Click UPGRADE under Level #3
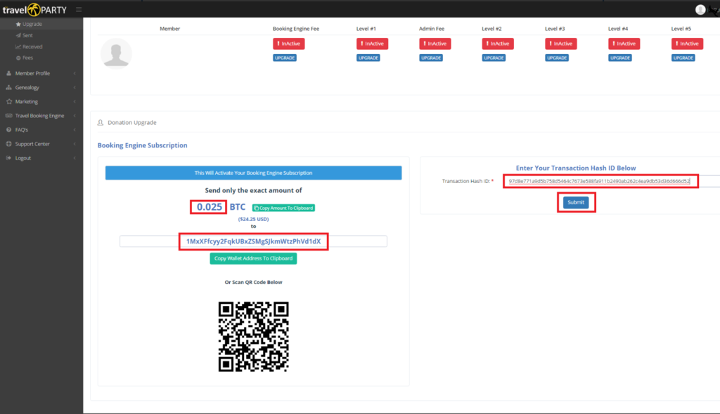 pos(557,58)
